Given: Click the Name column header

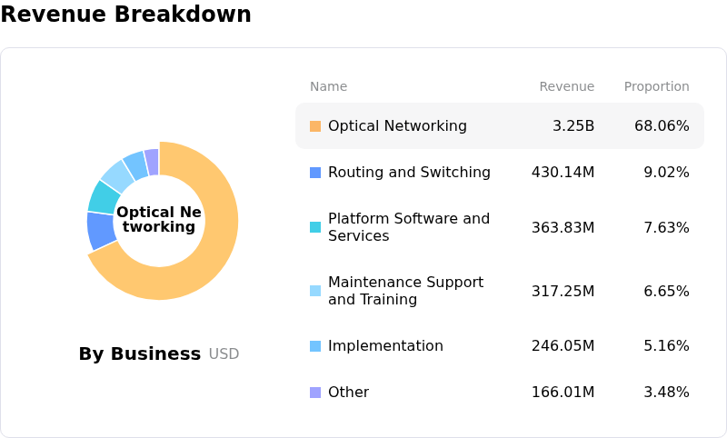Looking at the screenshot, I should [x=328, y=87].
